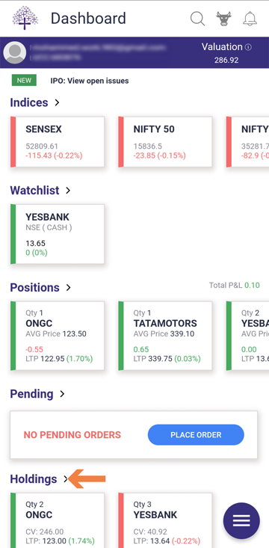
Task: Open the search magnifier icon
Action: 197,19
